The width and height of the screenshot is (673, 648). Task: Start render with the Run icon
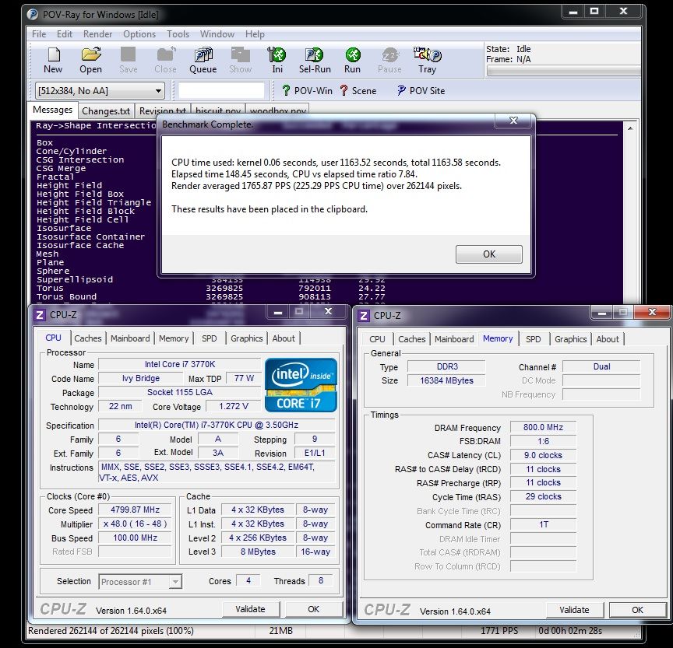352,59
